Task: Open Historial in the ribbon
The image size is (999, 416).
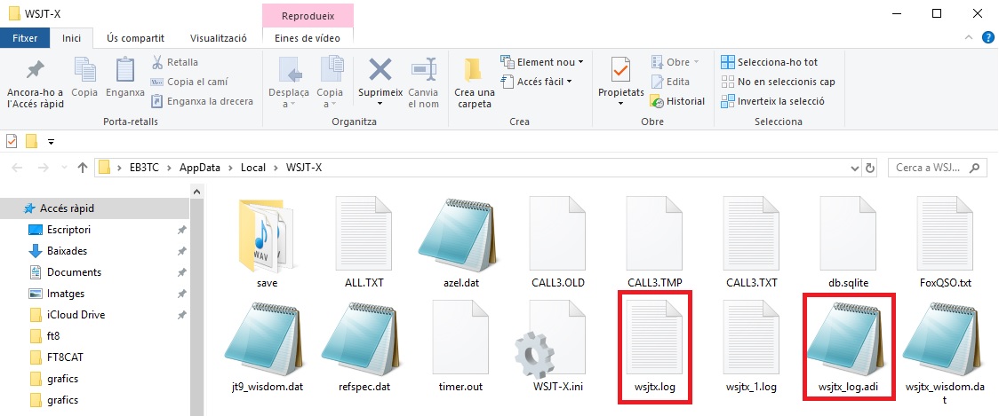Action: coord(677,101)
